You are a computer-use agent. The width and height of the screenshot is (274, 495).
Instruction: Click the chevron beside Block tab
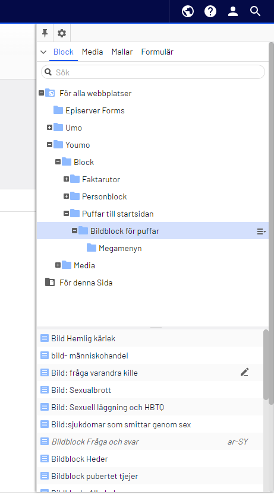(x=43, y=52)
